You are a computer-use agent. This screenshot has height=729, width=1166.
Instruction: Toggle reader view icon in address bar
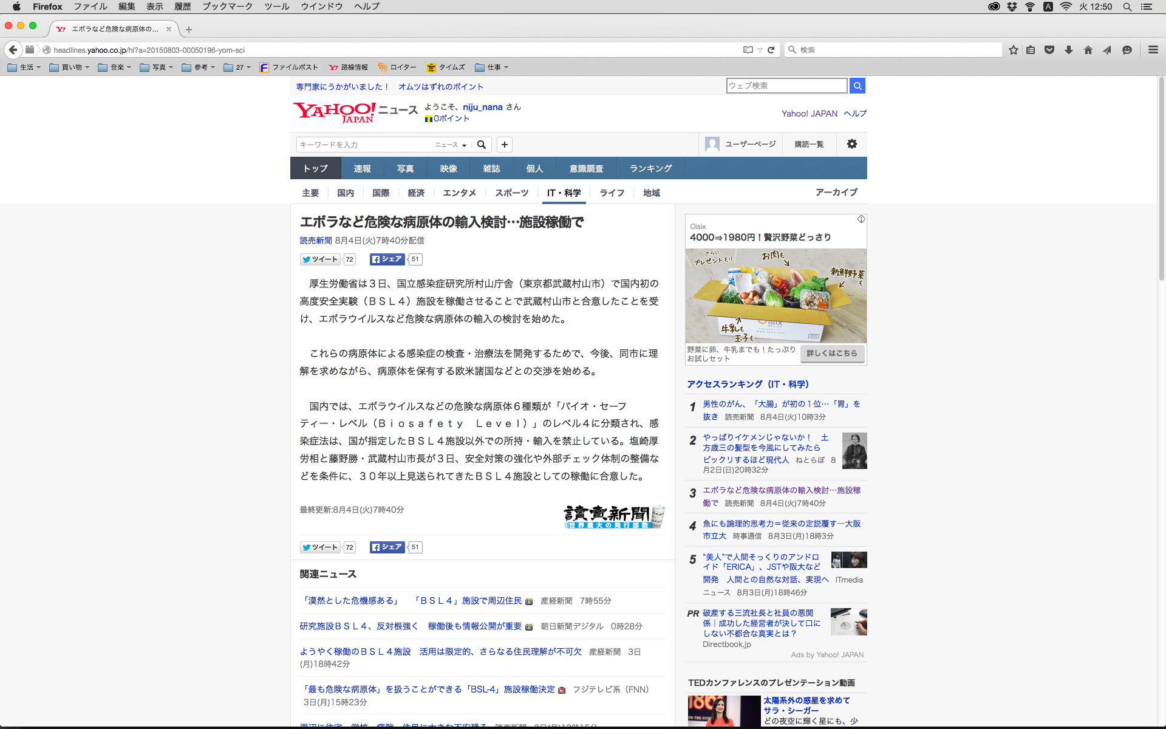coord(748,50)
